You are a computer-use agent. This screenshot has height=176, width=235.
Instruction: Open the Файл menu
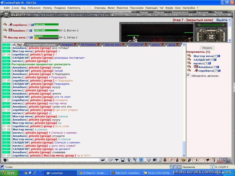pyautogui.click(x=7, y=8)
